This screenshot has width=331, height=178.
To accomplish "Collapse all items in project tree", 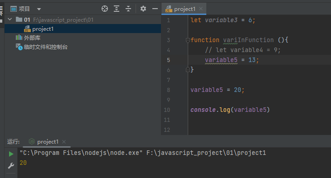I will tap(128, 9).
